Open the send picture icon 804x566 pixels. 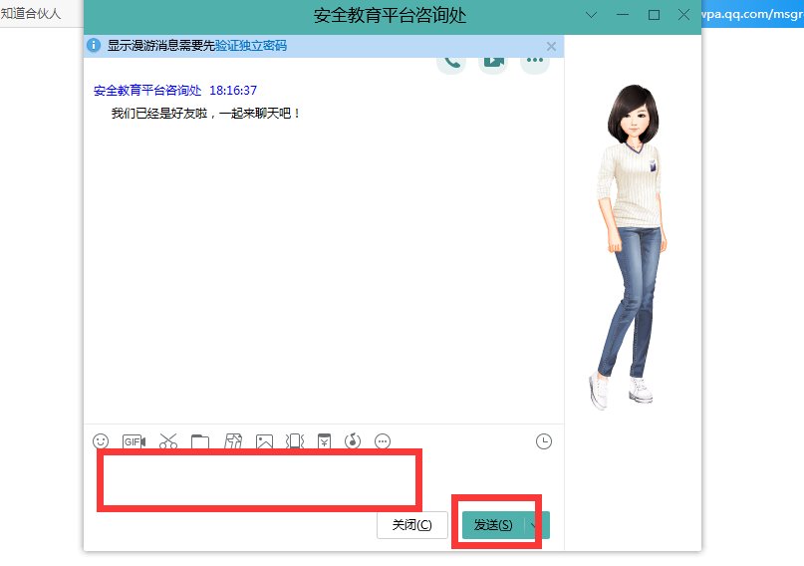click(265, 441)
